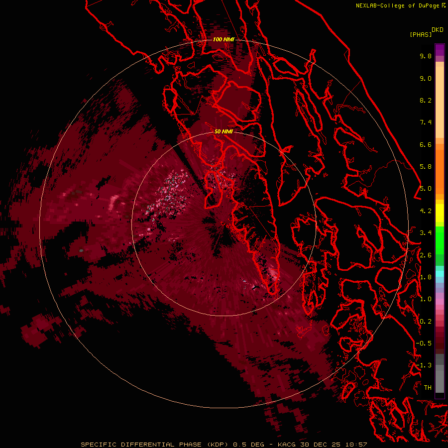Click the 9.8 value on the color scale
448x448 pixels.
pos(426,56)
